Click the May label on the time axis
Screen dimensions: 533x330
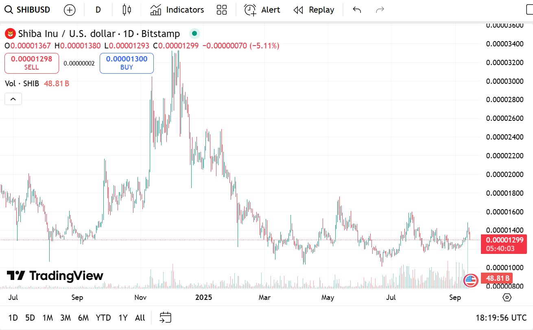328,297
